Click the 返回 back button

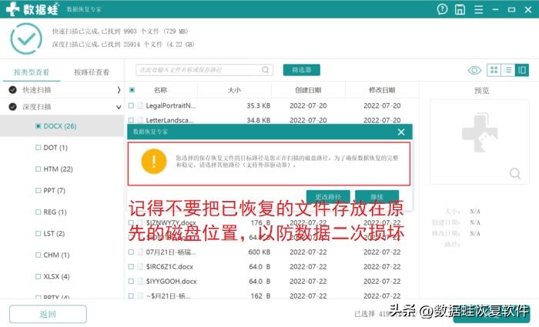48,314
